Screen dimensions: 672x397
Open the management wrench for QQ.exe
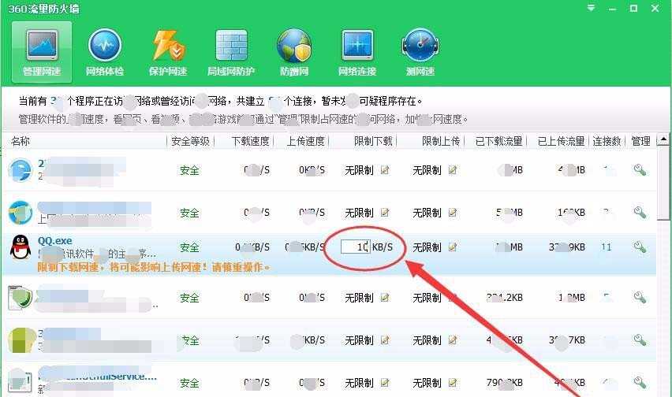pos(640,247)
